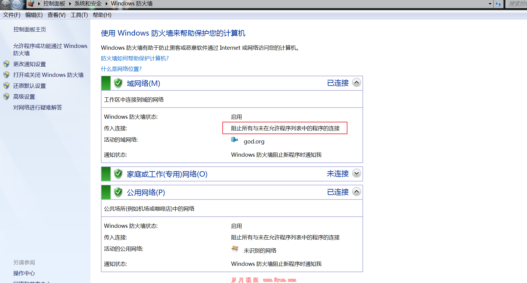Screen dimensions: 527x283
Task: Open 允许程序或功能通过 Windows 防火墙
Action: click(x=50, y=49)
